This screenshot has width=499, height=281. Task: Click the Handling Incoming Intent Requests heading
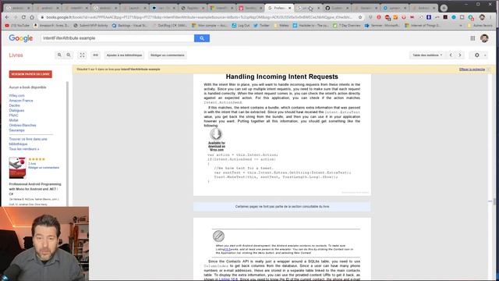pos(282,76)
